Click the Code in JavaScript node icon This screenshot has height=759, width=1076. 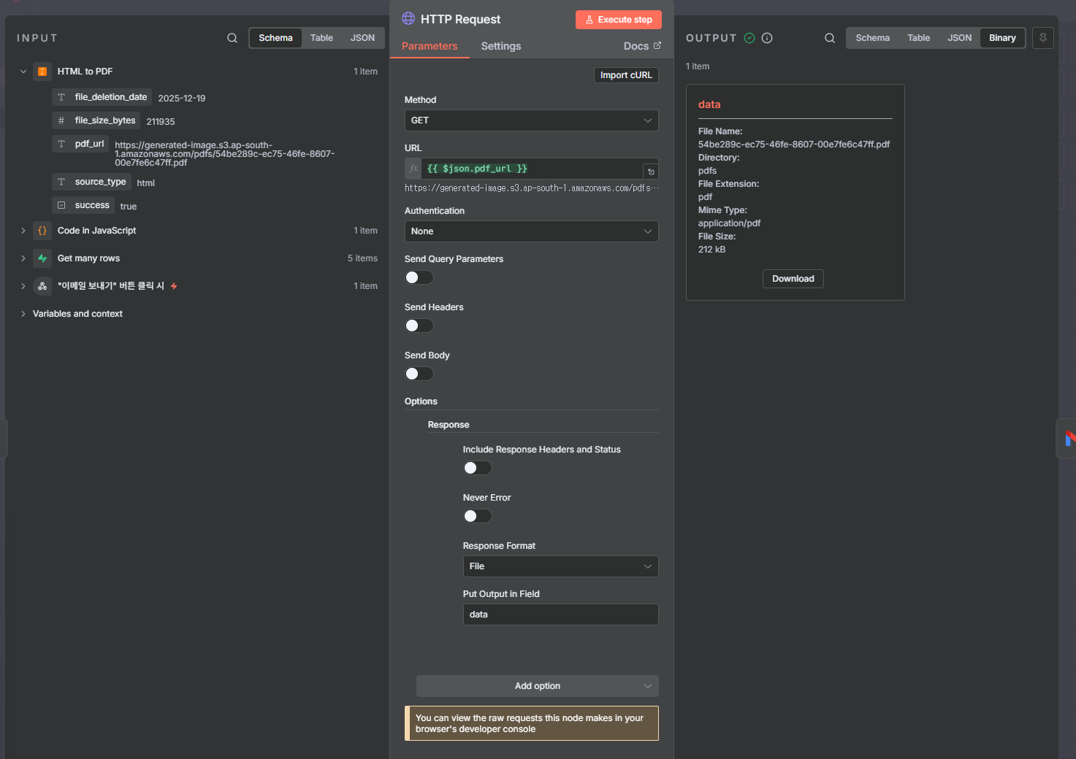[x=42, y=231]
